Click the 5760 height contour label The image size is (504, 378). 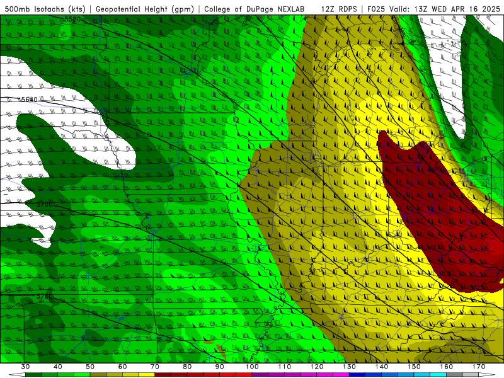44,296
